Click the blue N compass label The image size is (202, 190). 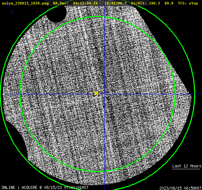click(9, 6)
